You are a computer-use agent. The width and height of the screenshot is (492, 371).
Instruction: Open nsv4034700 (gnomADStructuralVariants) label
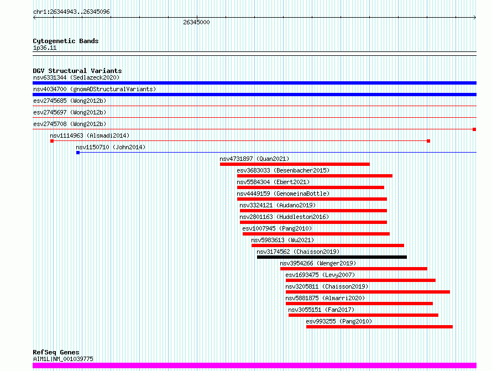95,89
